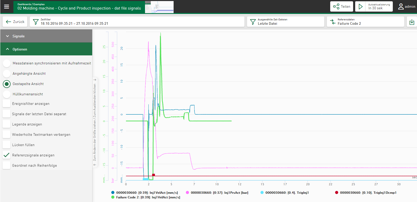Click the dashboard thumbnail preview in header

(x=159, y=7)
